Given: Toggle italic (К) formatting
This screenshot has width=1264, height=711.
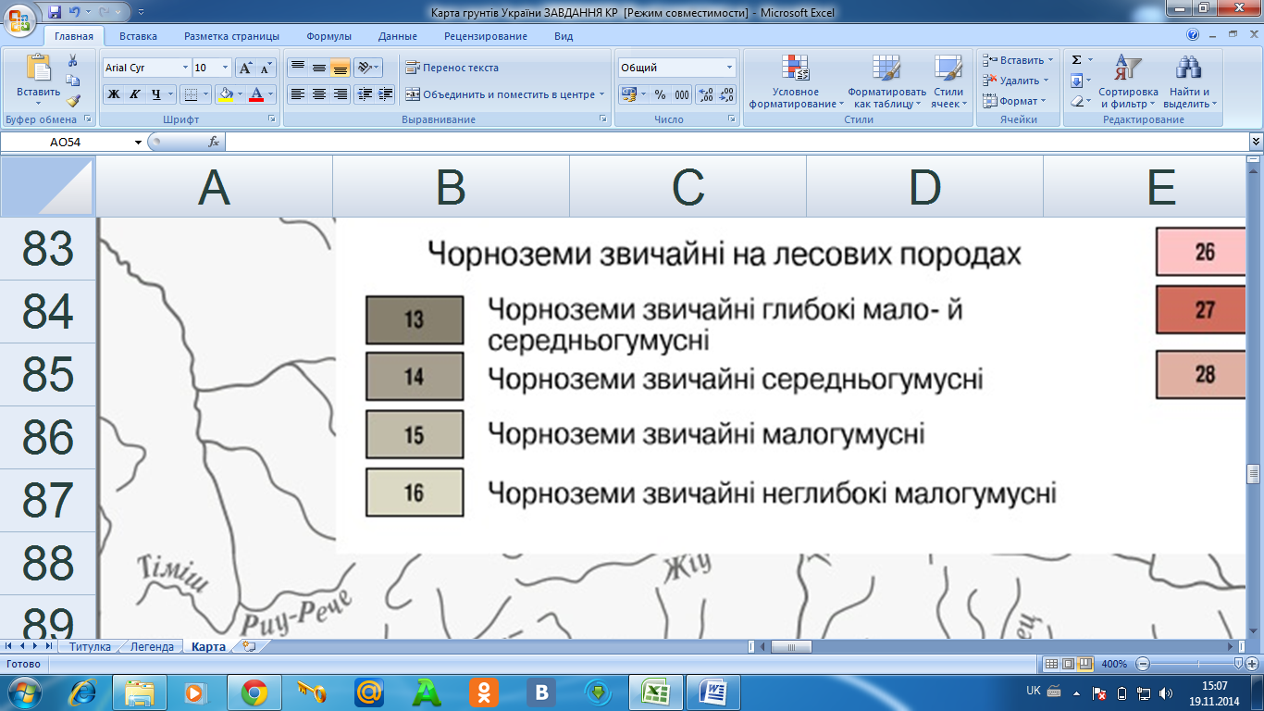Looking at the screenshot, I should tap(135, 94).
